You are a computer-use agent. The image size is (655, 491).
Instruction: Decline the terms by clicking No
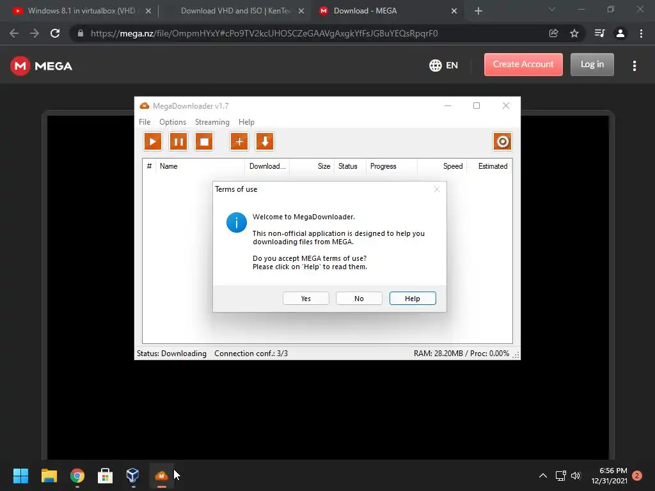point(359,299)
